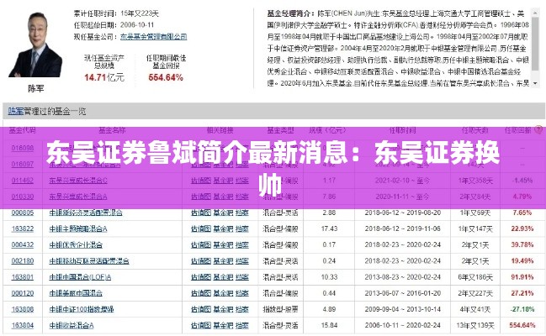The height and width of the screenshot is (336, 546).
Task: Select the 13年又139天 tenure cell
Action: pyautogui.click(x=475, y=325)
